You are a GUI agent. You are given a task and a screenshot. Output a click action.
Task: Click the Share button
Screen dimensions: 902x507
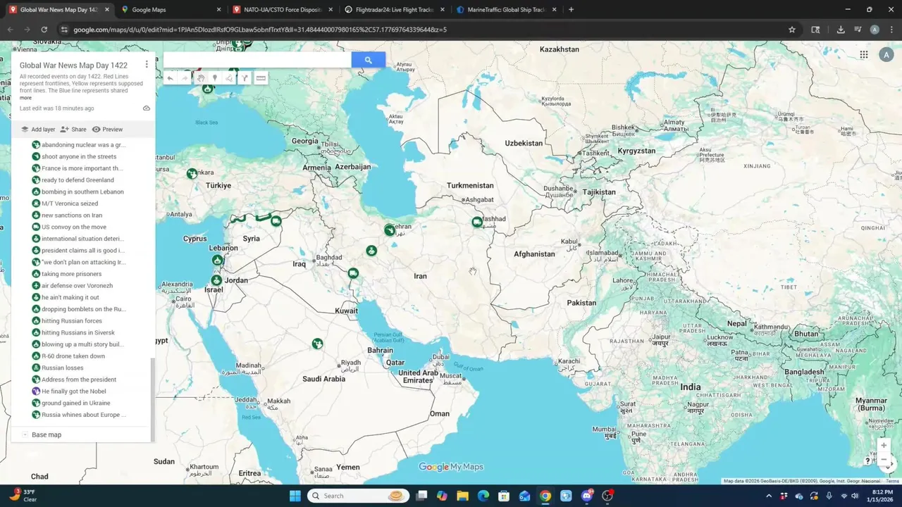point(73,130)
